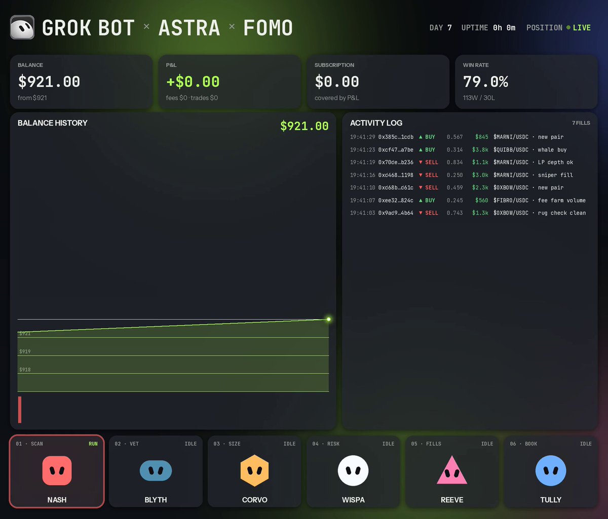Image resolution: width=608 pixels, height=519 pixels.
Task: Click the IDLE status on the CORVO card
Action: click(x=289, y=444)
